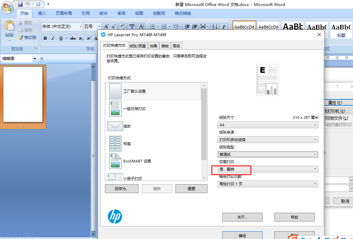Click the phonetic guide (wén) icon

coord(132,27)
